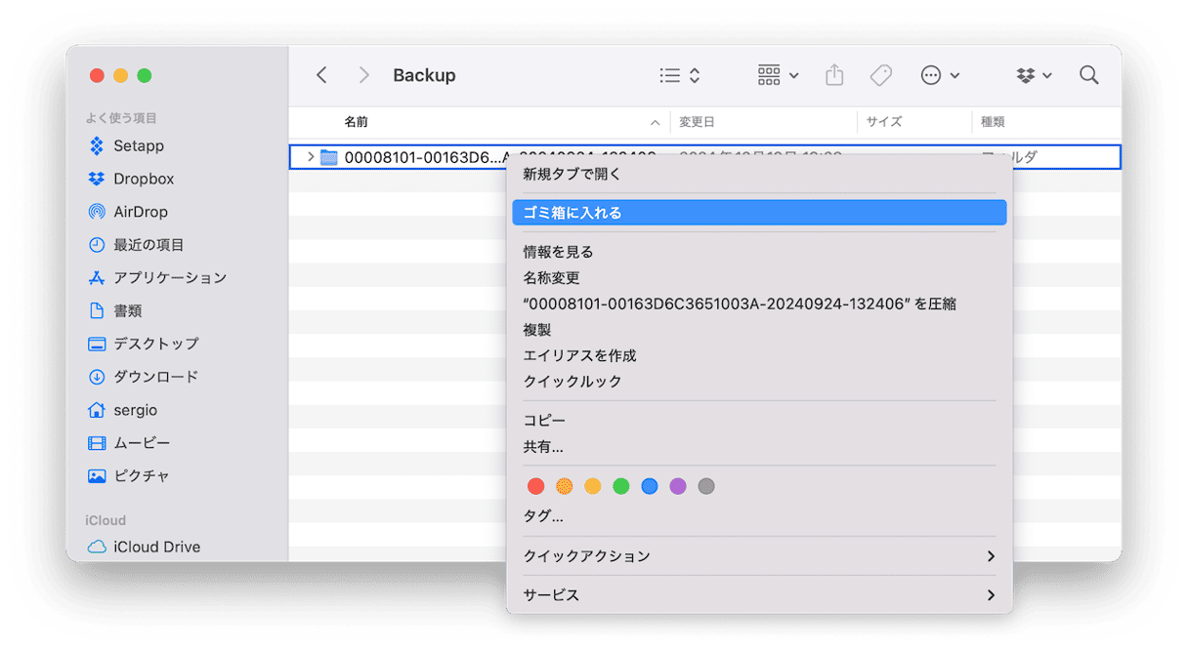Viewport: 1188px width, 649px height.
Task: Expand the 00008101 backup folder disclosure triangle
Action: (311, 157)
